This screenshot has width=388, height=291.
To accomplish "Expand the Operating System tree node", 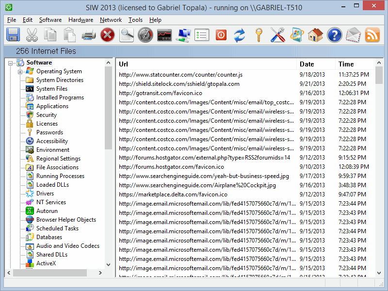I will (x=20, y=72).
